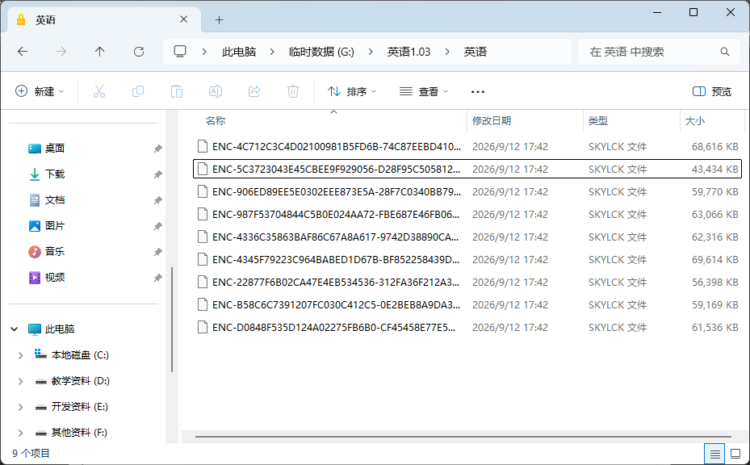Image resolution: width=750 pixels, height=465 pixels.
Task: Click the 英语 breadcrumb at path end
Action: 475,52
